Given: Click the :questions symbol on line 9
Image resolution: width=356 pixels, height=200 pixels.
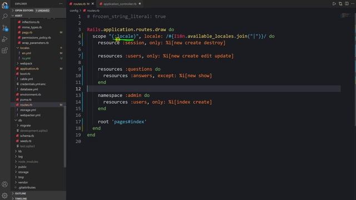Looking at the screenshot, I should (x=139, y=69).
